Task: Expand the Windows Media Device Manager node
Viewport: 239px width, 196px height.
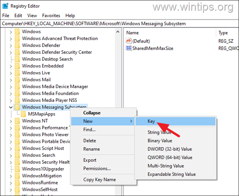Action: coord(11,87)
